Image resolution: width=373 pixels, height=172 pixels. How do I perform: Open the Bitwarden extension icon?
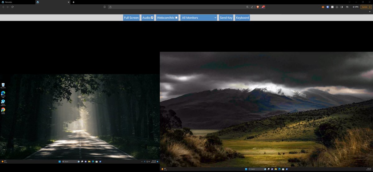tap(328, 7)
